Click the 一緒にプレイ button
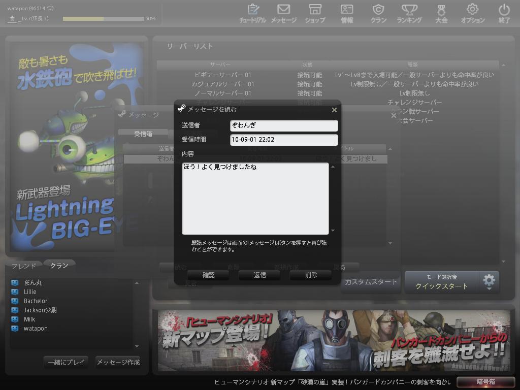This screenshot has height=390, width=520. click(x=66, y=362)
